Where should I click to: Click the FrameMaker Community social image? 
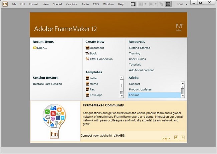tap(55, 122)
